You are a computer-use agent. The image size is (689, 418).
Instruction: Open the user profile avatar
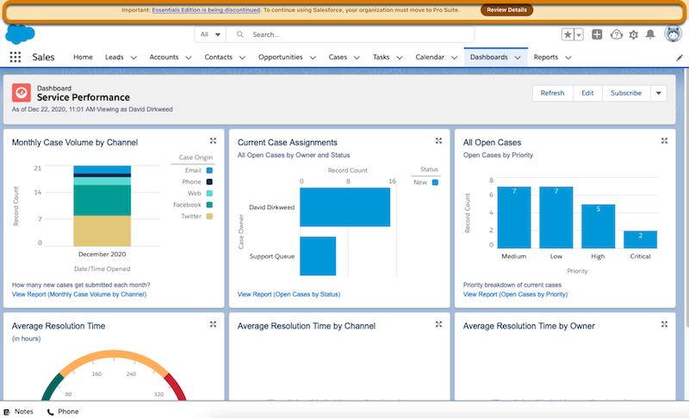click(x=673, y=34)
